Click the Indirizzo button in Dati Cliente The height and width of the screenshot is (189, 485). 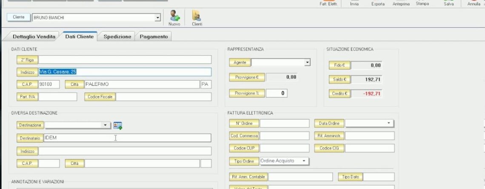tap(27, 72)
